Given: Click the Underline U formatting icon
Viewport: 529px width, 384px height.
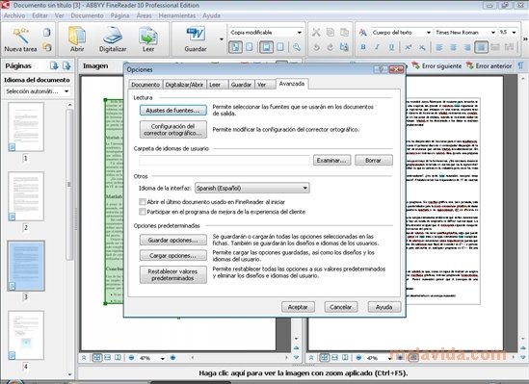Looking at the screenshot, I should point(391,47).
